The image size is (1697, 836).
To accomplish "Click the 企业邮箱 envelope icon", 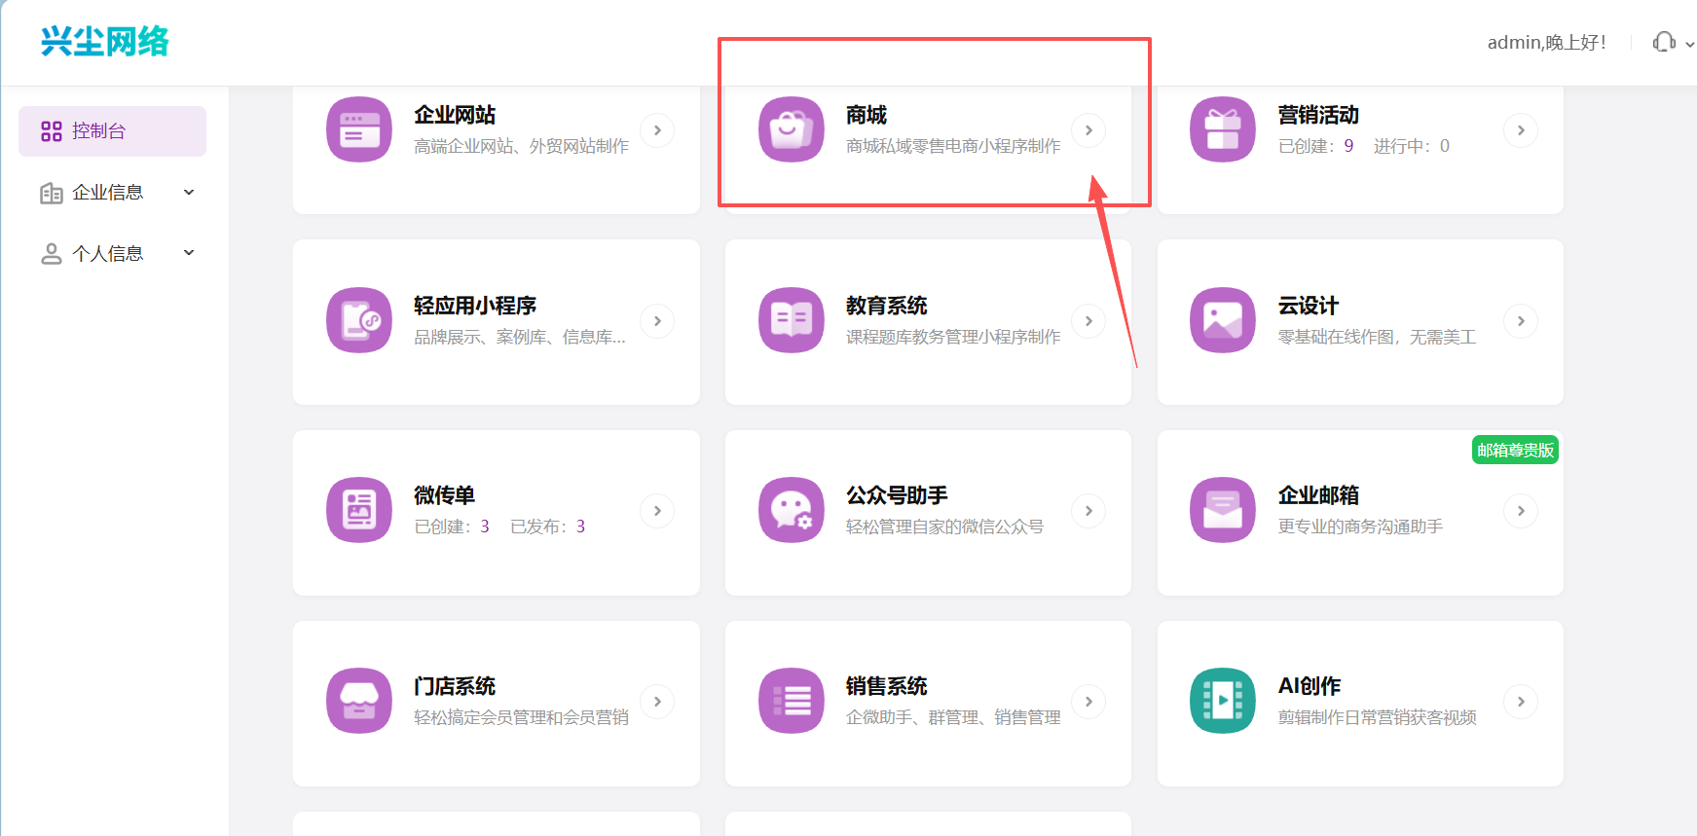I will point(1223,510).
